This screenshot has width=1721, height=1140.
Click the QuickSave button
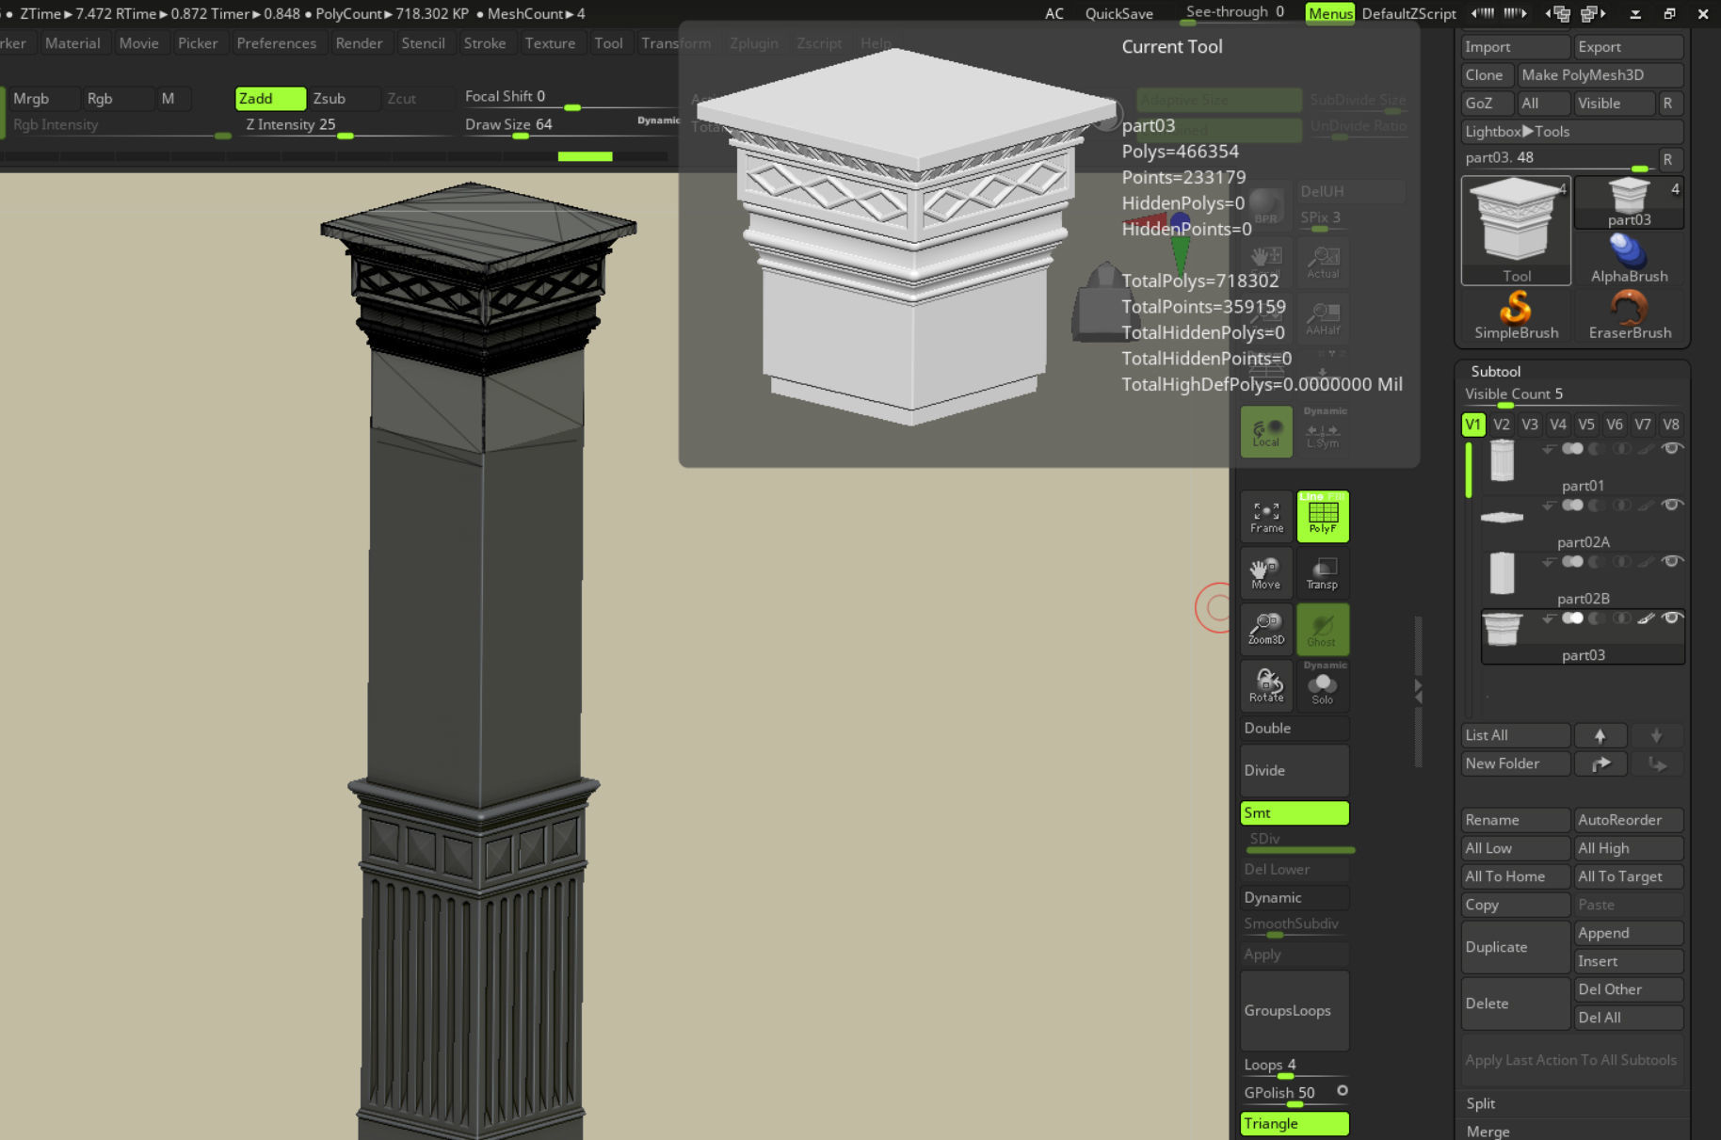(1118, 13)
